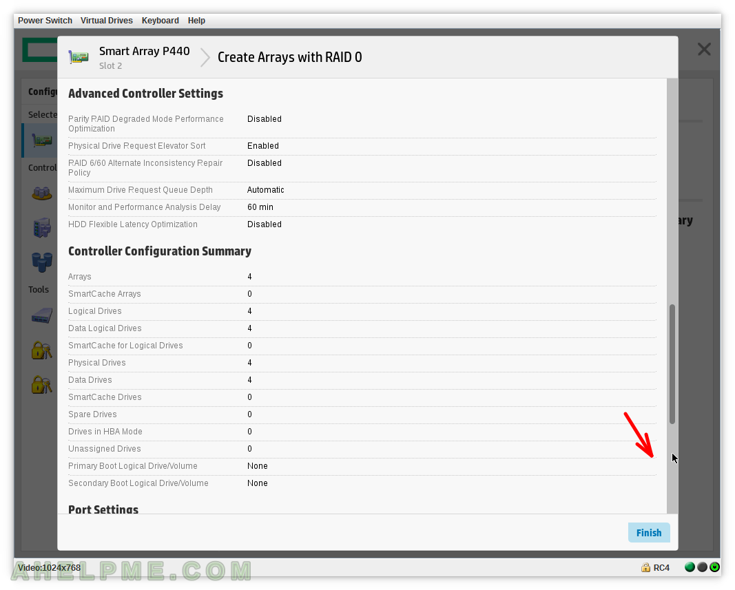Click the Controller Configuration Summary heading
Image resolution: width=735 pixels, height=590 pixels.
click(x=160, y=251)
